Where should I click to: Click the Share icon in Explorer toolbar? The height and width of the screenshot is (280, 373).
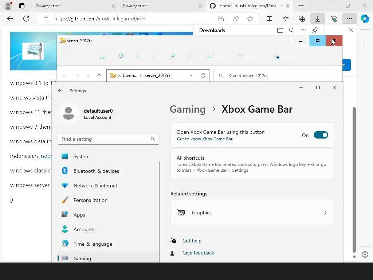(173, 56)
